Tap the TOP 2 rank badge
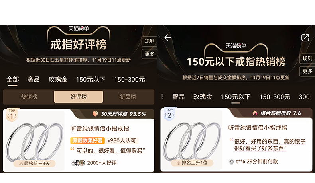 (169, 114)
